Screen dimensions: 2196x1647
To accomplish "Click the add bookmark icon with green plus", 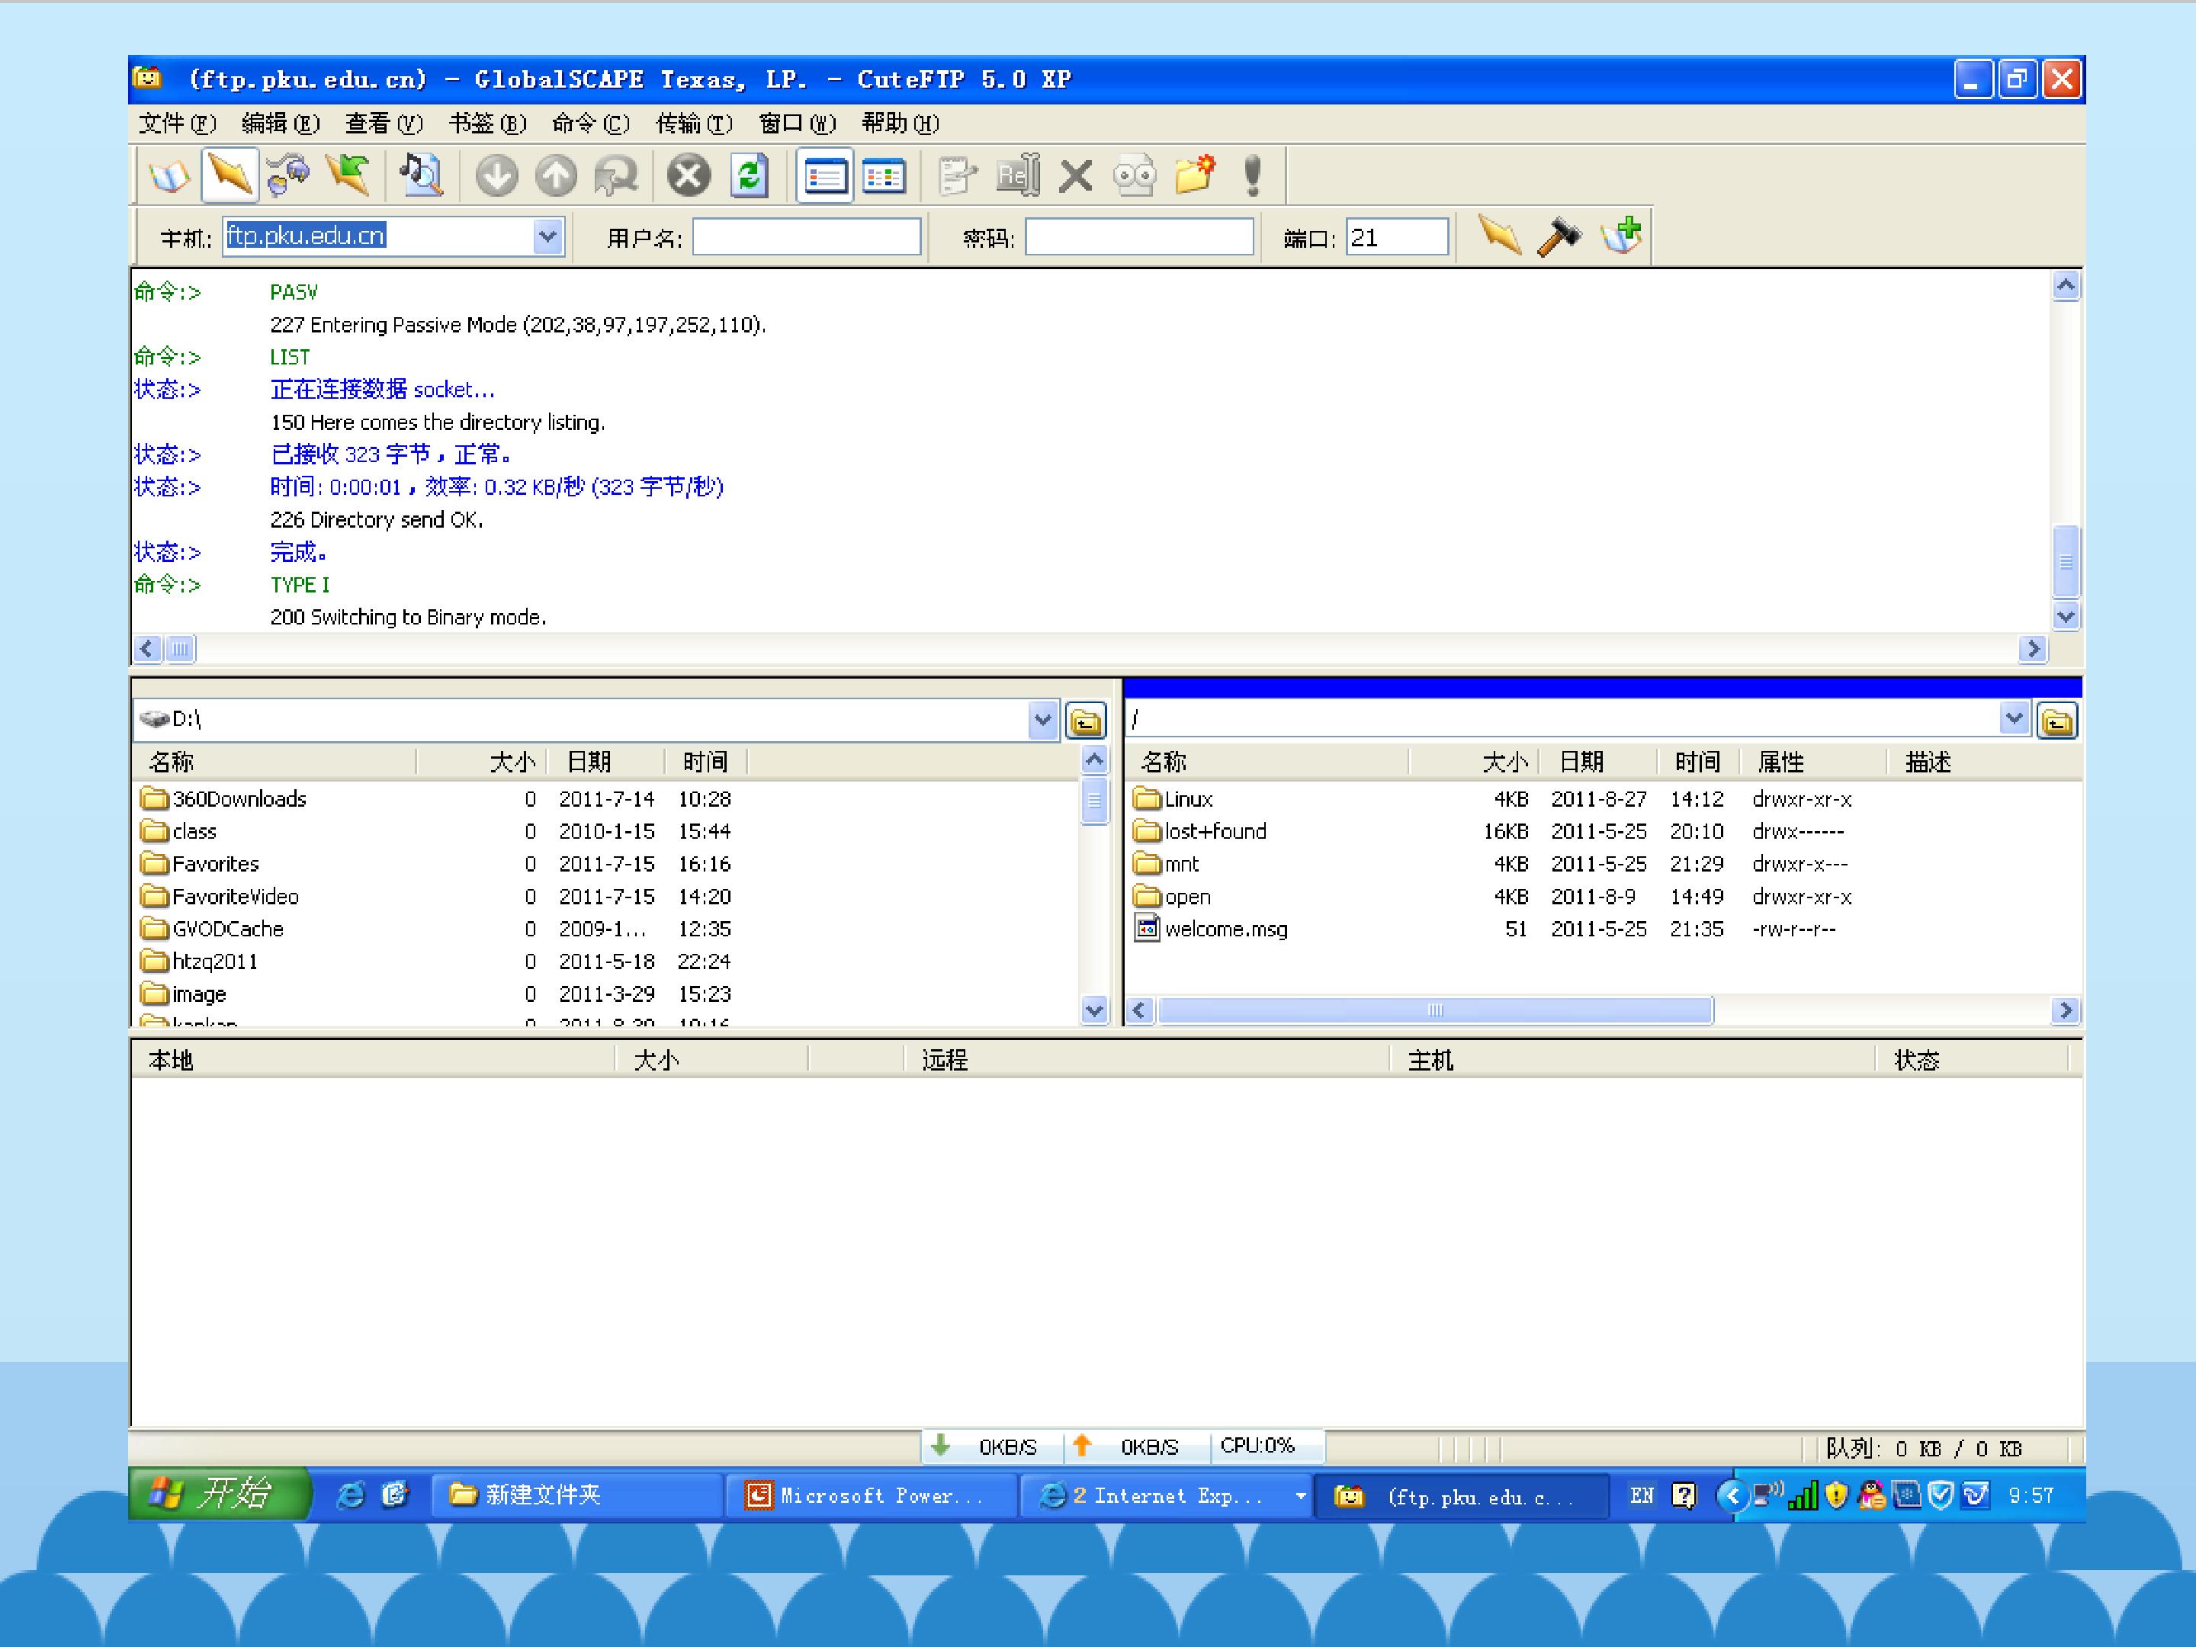I will pyautogui.click(x=1620, y=236).
